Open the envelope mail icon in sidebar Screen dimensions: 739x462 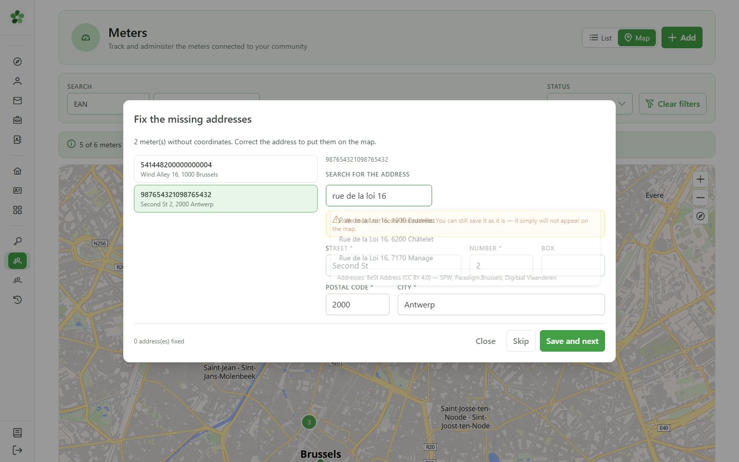[17, 101]
